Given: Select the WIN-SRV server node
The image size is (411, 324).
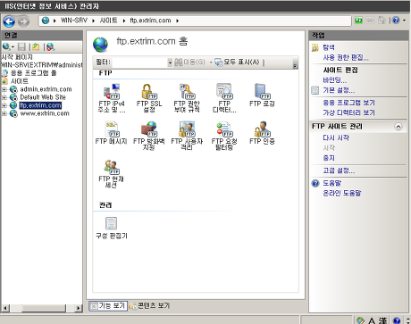Looking at the screenshot, I should pos(42,65).
